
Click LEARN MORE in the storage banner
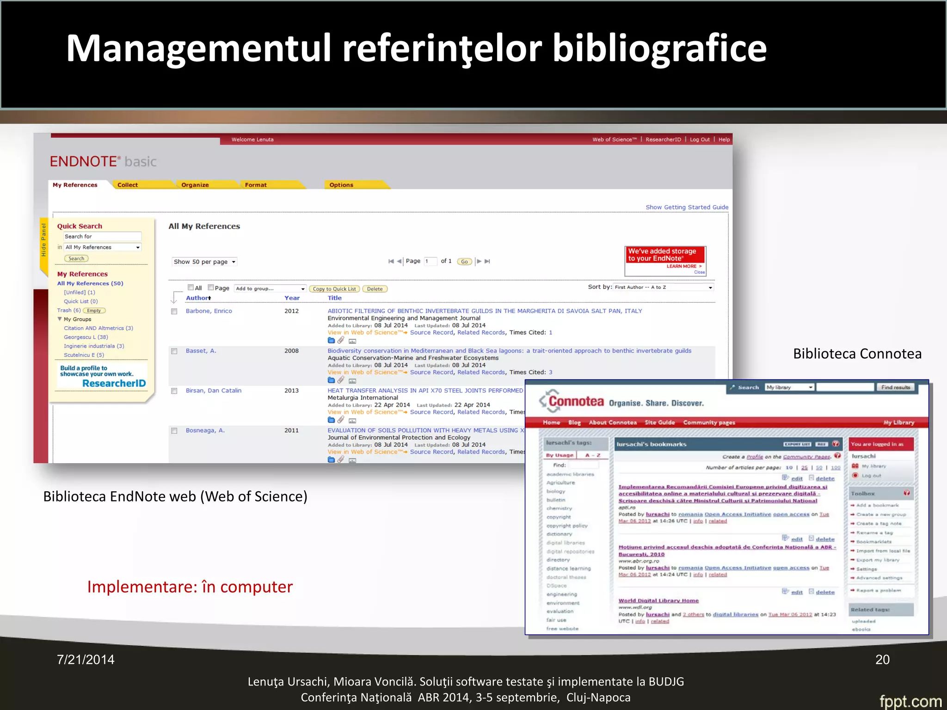(684, 266)
